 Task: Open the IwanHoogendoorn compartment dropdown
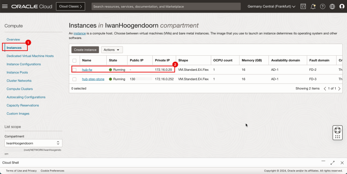click(33, 143)
